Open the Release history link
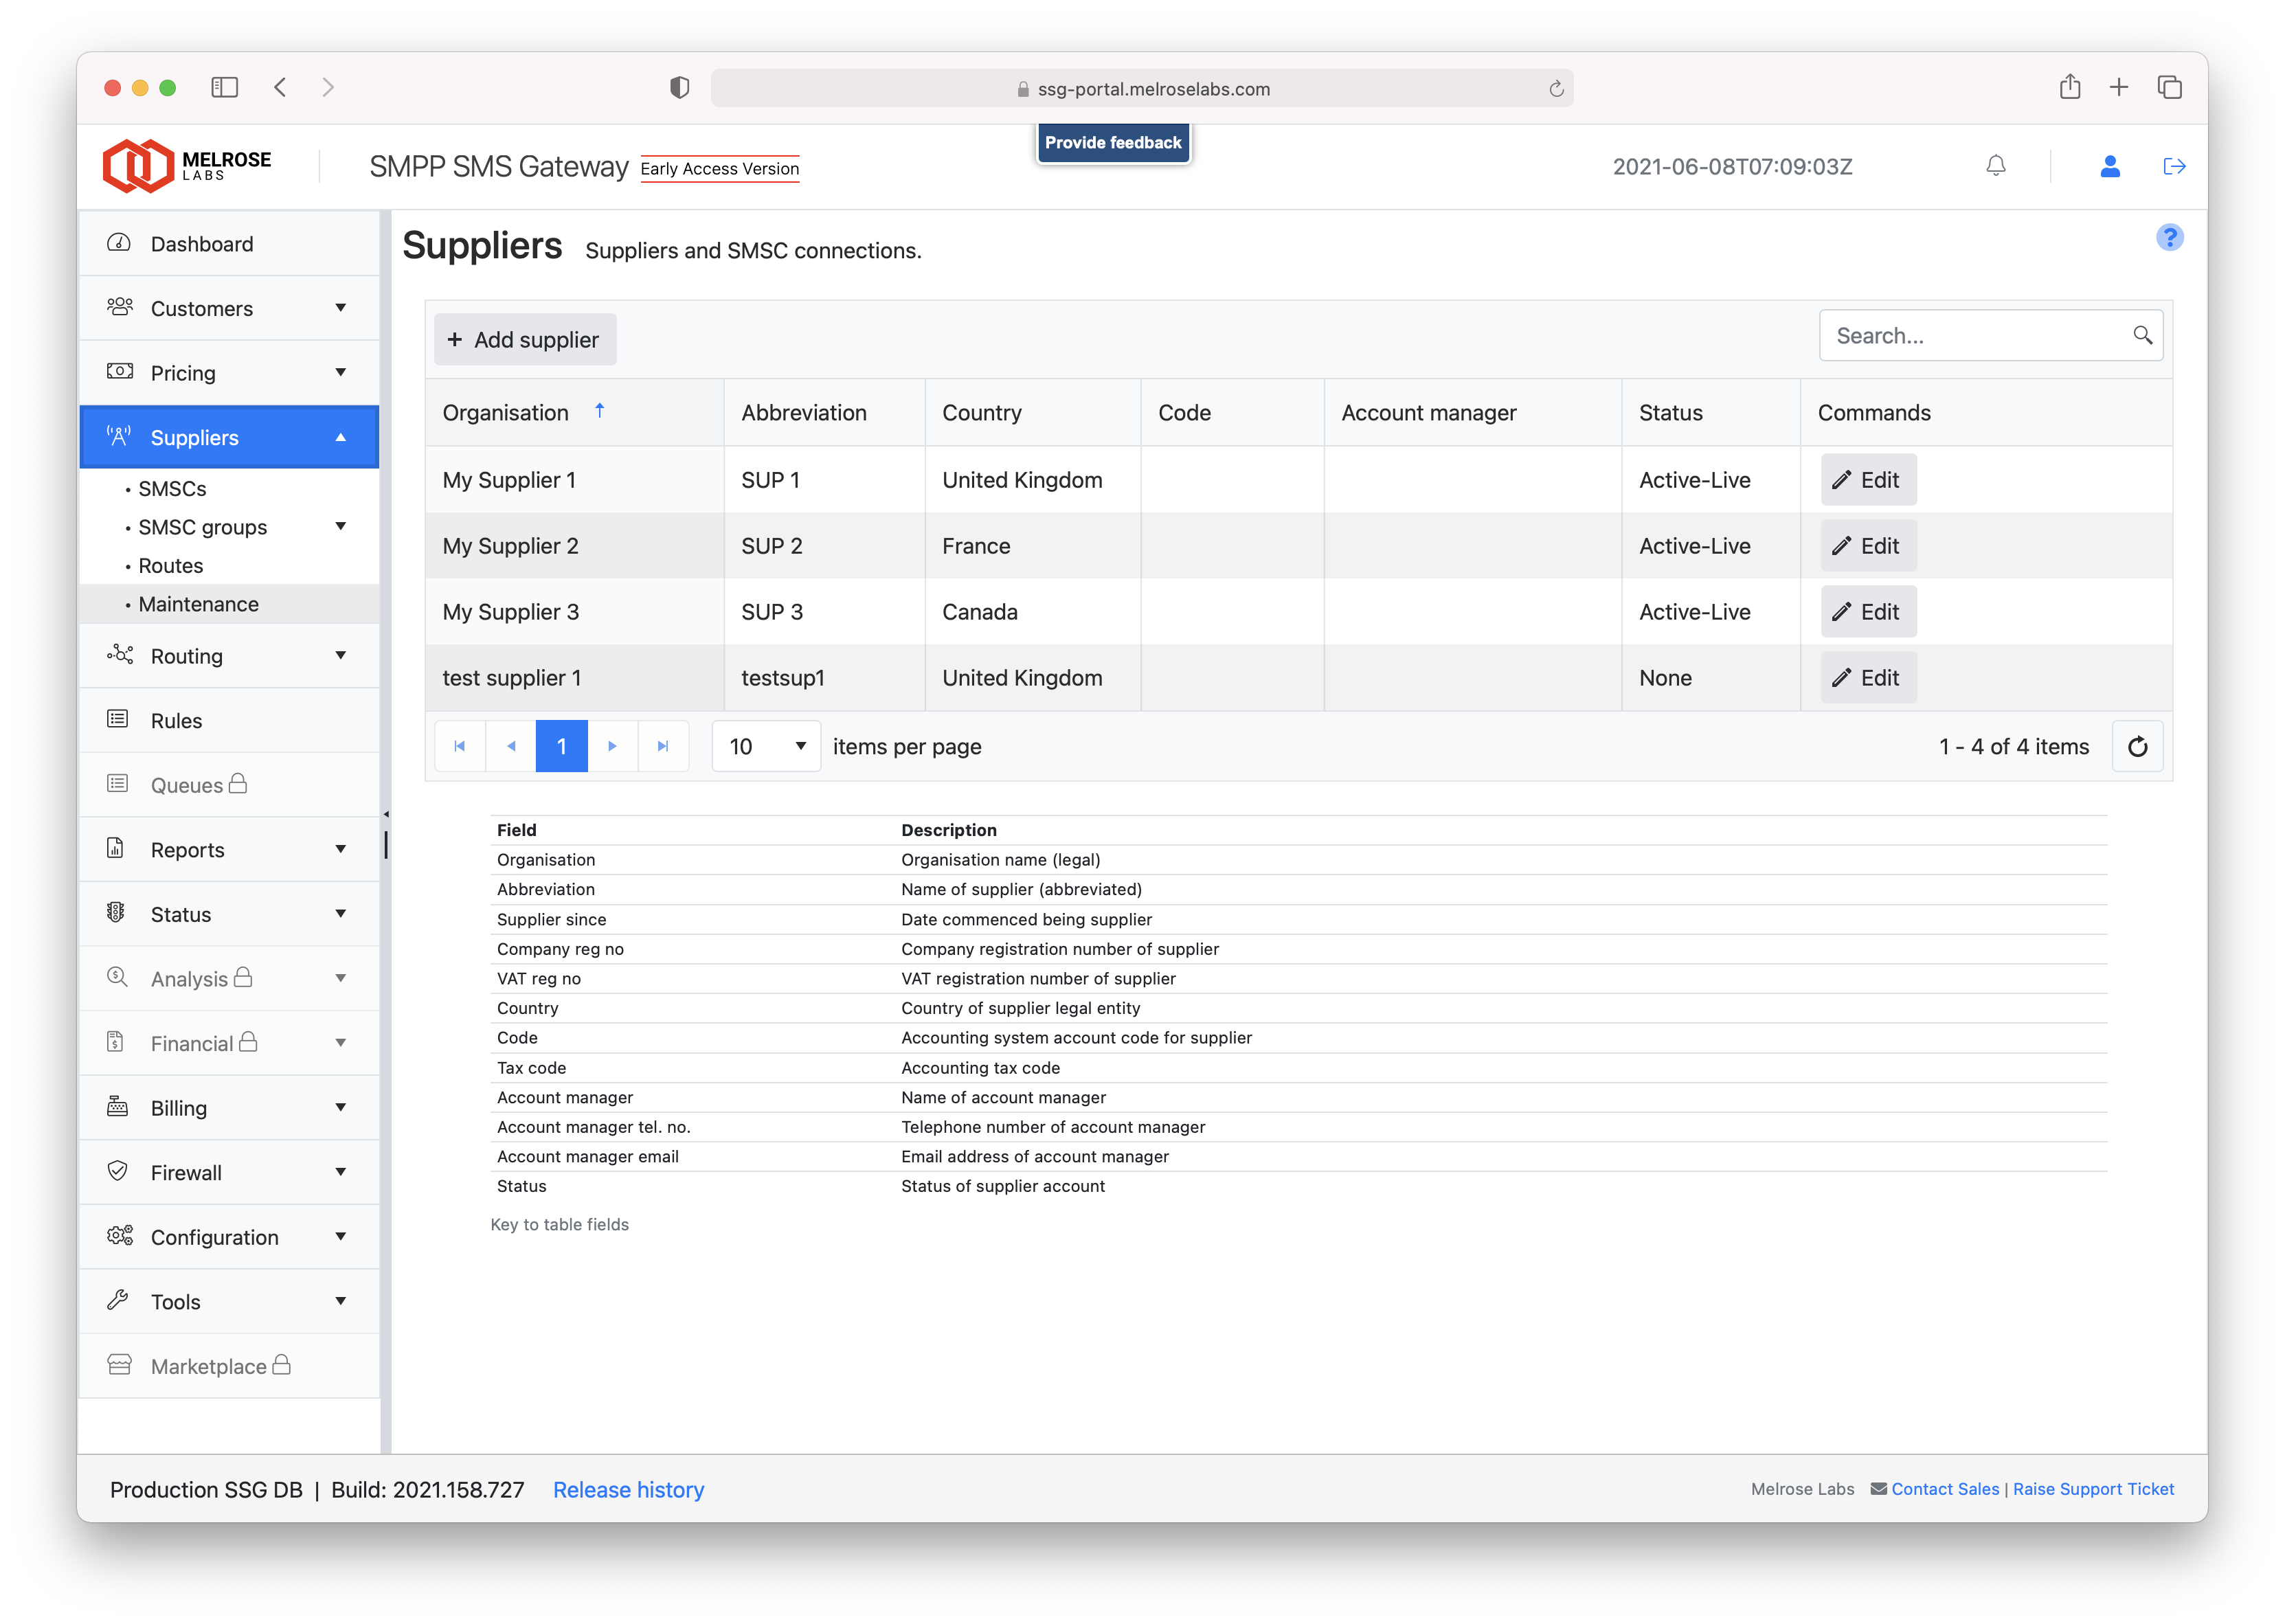Screen dimensions: 2285x1624 point(628,1490)
